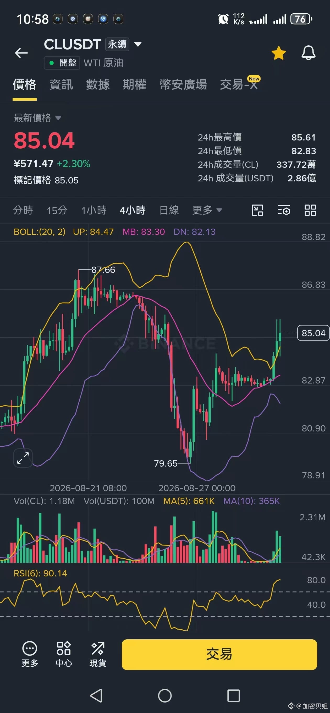Open the 交易-X tab
The height and width of the screenshot is (713, 330).
239,84
